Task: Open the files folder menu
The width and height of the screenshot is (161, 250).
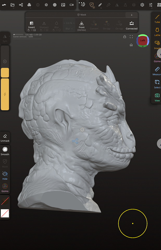Action: point(13,5)
